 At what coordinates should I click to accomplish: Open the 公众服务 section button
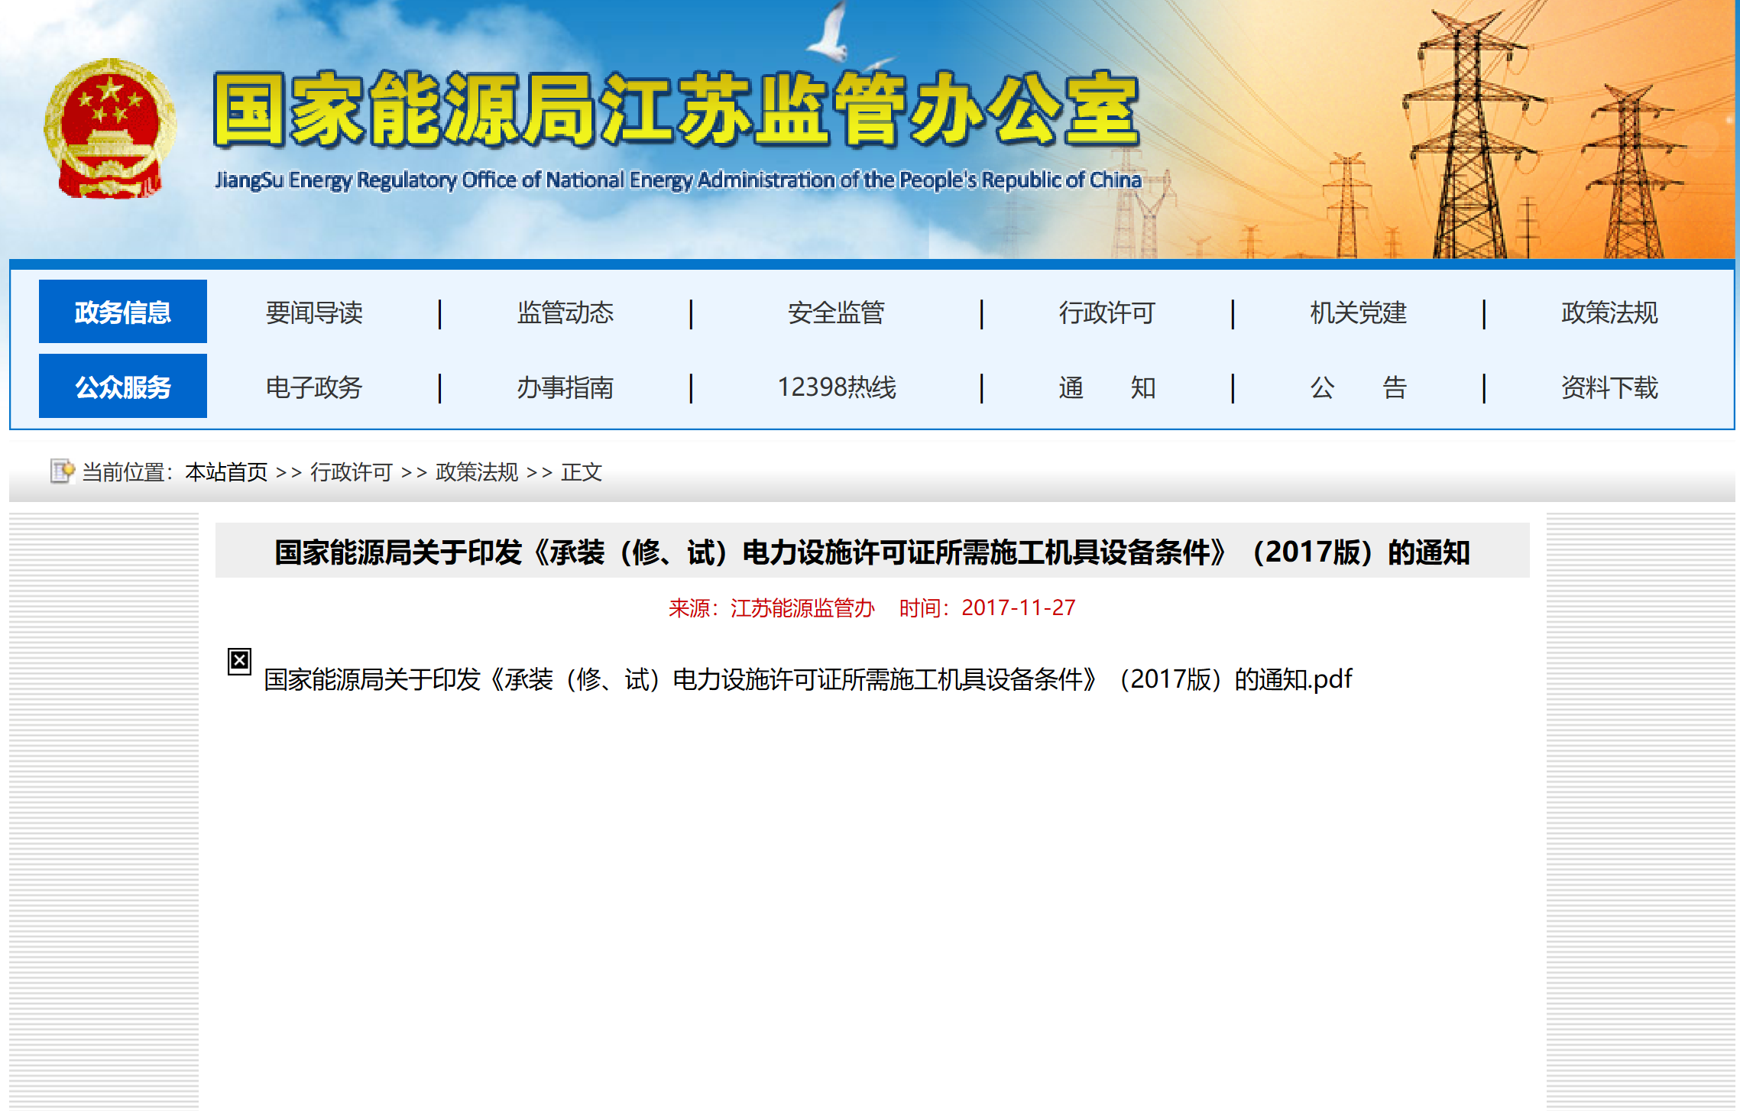coord(123,387)
